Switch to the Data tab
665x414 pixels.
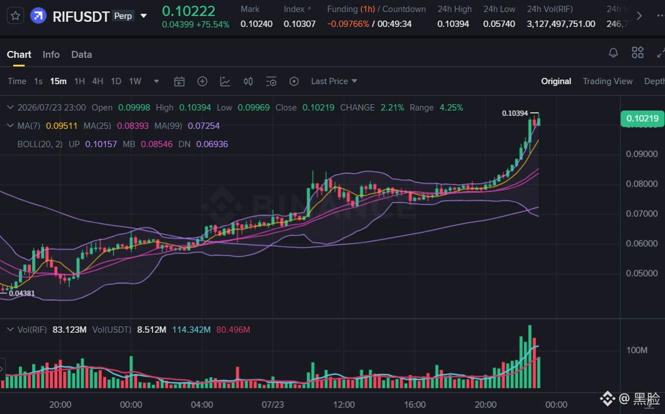point(81,54)
